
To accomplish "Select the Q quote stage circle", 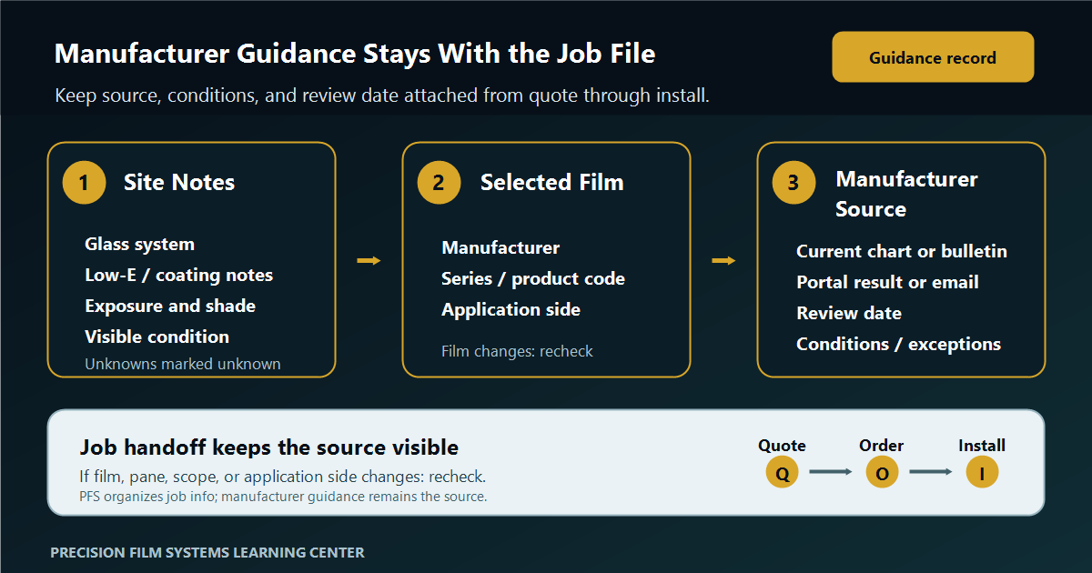I will tap(782, 472).
